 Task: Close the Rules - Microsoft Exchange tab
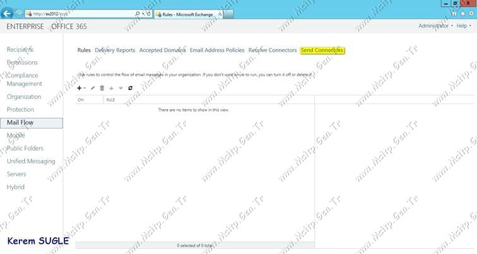(220, 14)
